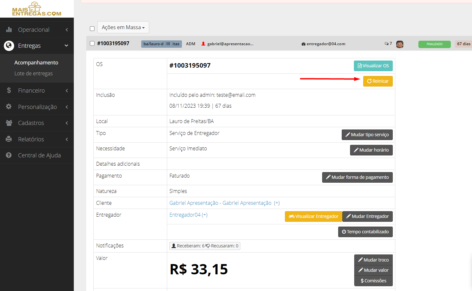Open the Personalização menu
The width and height of the screenshot is (472, 291).
37,107
